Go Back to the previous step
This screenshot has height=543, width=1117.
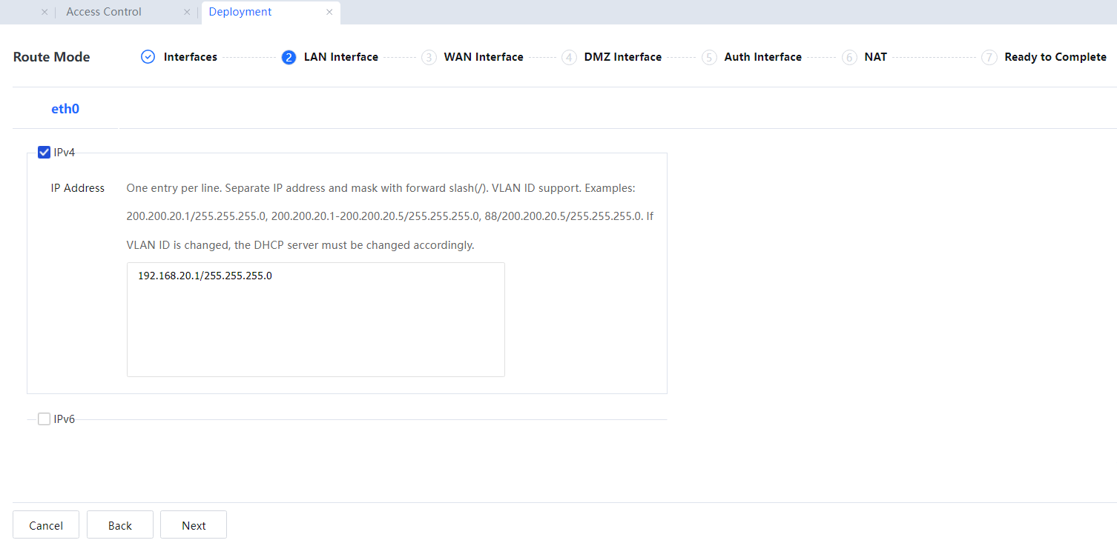[x=119, y=525]
